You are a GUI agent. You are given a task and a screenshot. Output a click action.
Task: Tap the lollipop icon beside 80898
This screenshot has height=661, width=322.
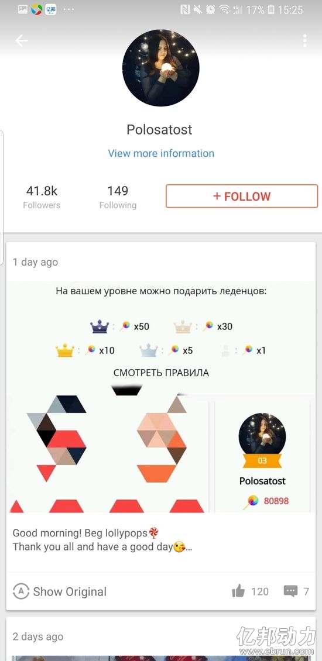pos(252,501)
